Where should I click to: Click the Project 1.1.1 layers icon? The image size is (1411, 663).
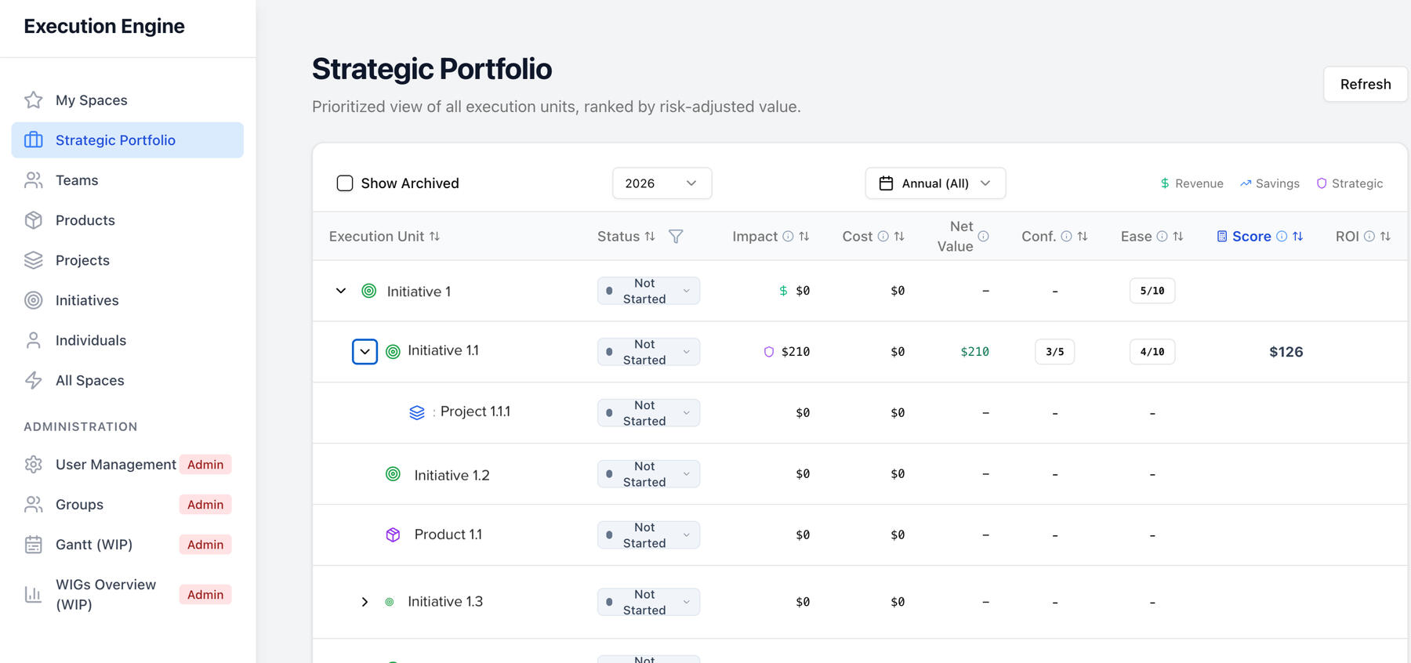click(417, 412)
